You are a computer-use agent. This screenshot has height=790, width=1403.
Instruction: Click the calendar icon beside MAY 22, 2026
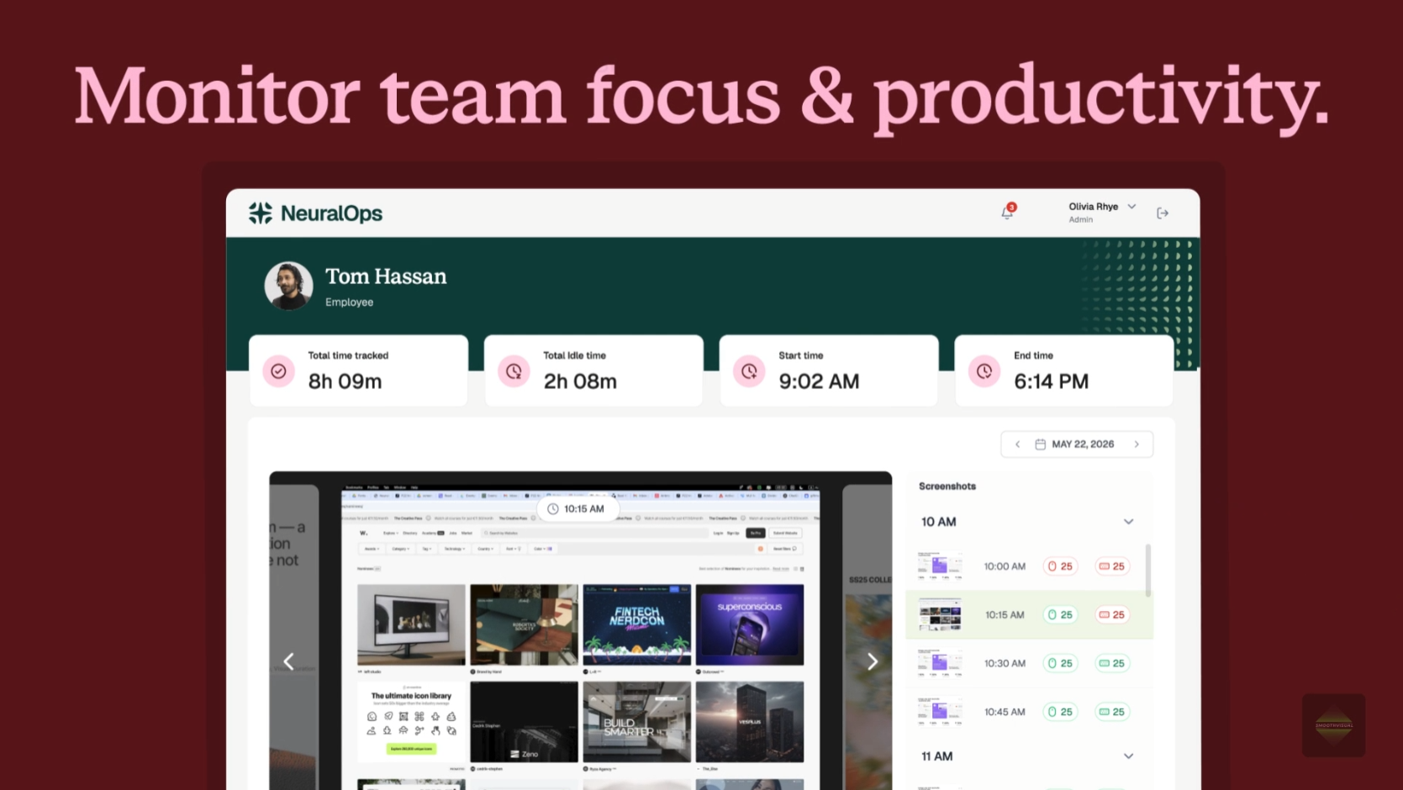(1041, 445)
